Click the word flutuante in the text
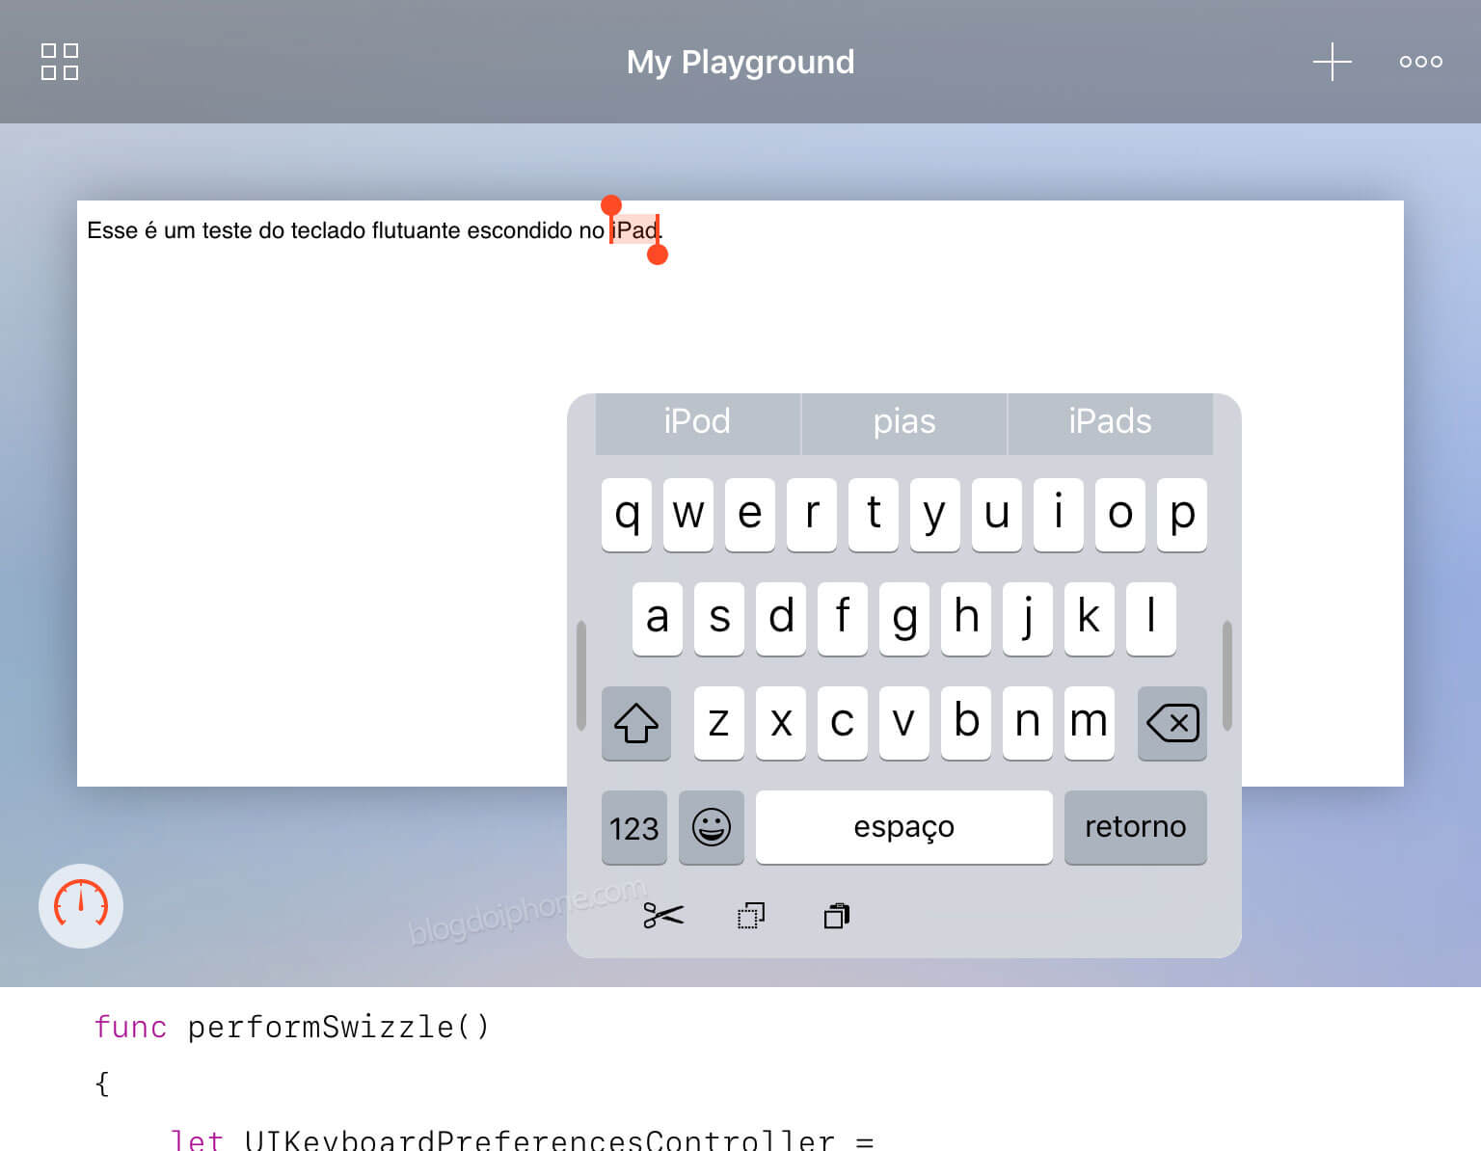 pos(416,230)
